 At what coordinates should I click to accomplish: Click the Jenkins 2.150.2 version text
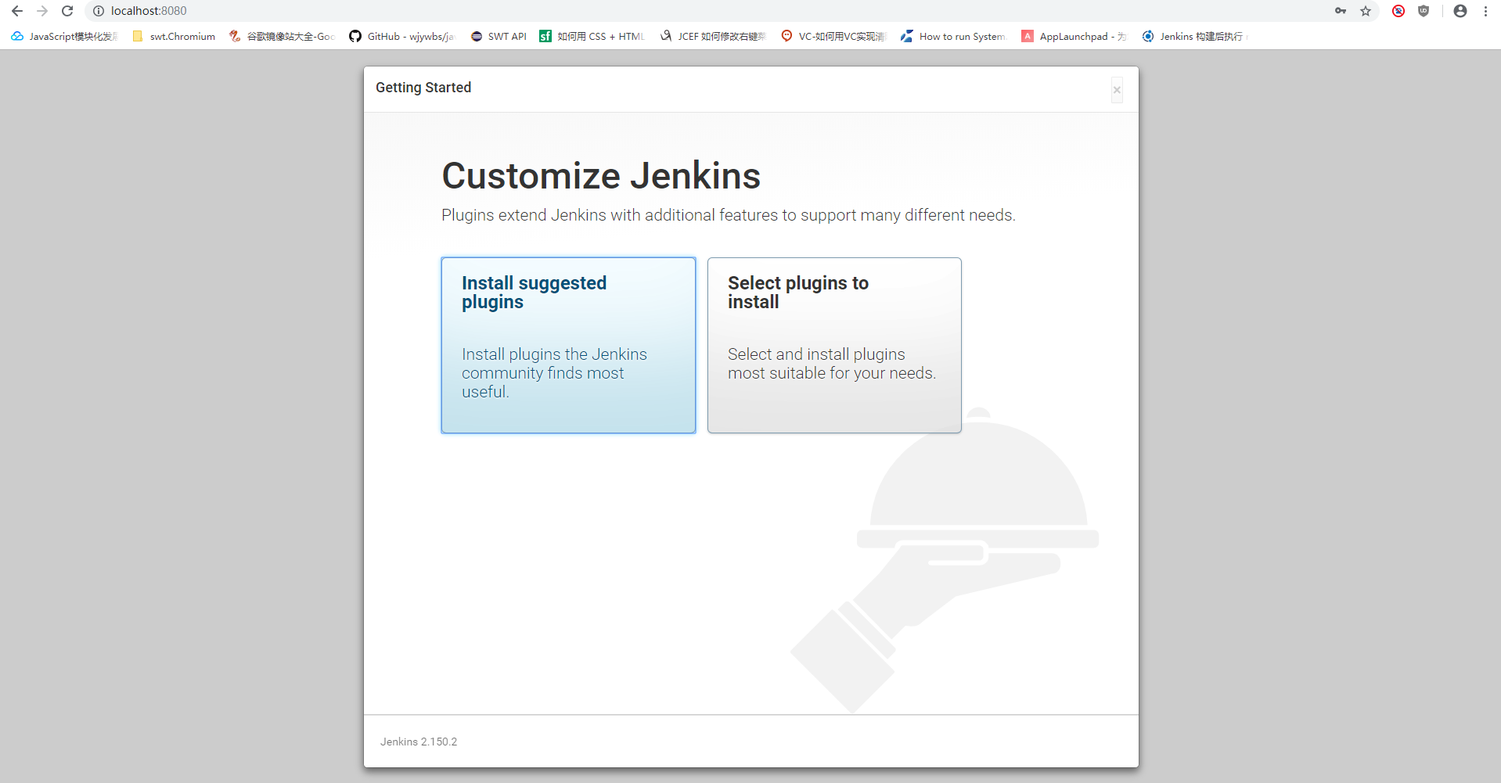pos(419,742)
